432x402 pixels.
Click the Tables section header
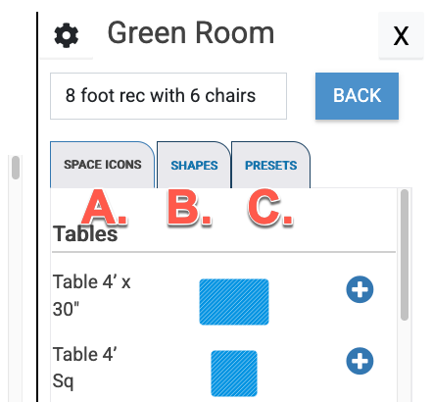coord(85,234)
